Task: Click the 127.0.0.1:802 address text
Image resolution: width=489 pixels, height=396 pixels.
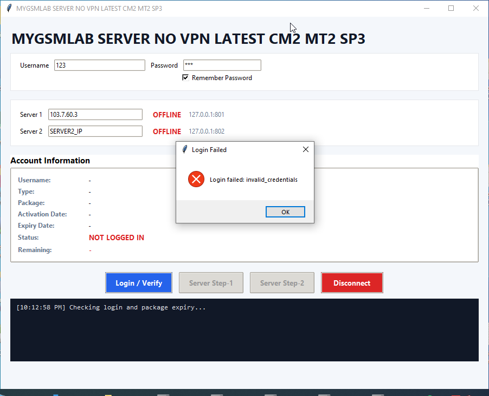Action: 207,131
